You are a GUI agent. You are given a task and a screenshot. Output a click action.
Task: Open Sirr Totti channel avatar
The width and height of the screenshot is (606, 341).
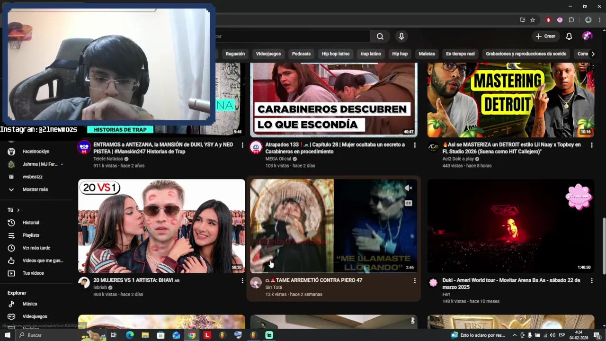[256, 283]
